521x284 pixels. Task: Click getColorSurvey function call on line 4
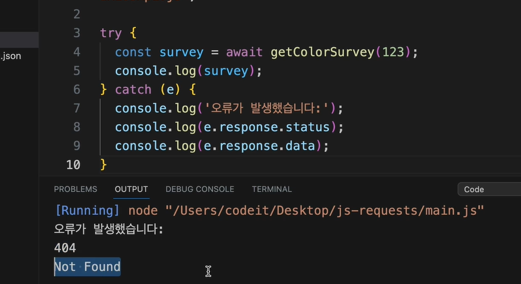coord(322,52)
